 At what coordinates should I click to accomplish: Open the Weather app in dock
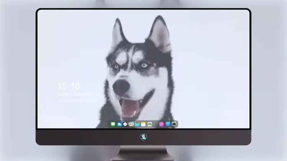pyautogui.click(x=119, y=124)
